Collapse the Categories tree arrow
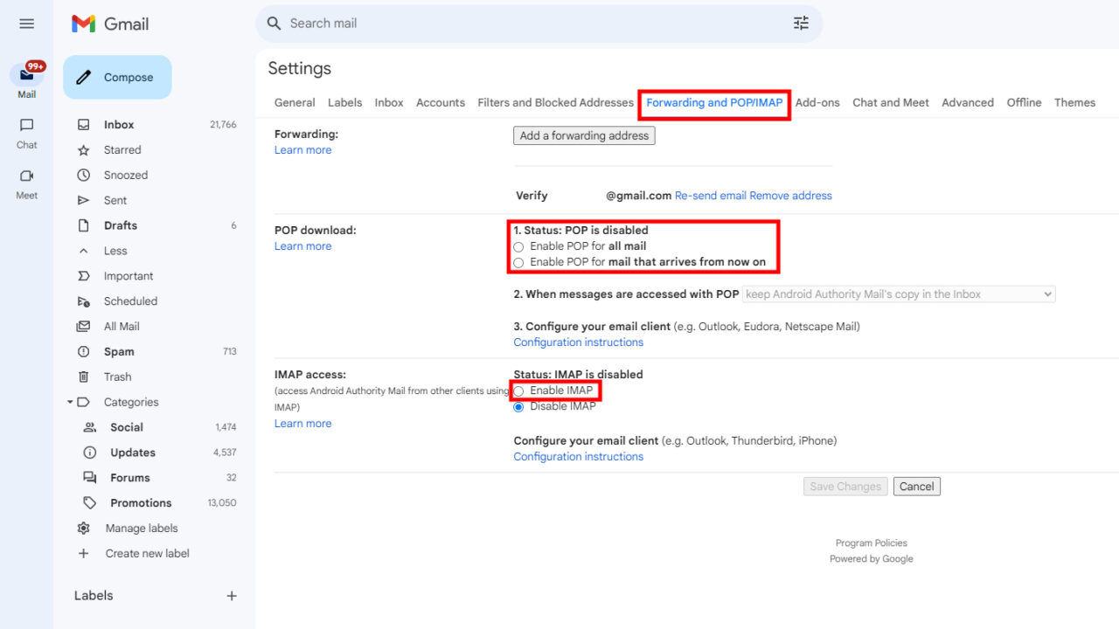Image resolution: width=1119 pixels, height=629 pixels. (70, 403)
